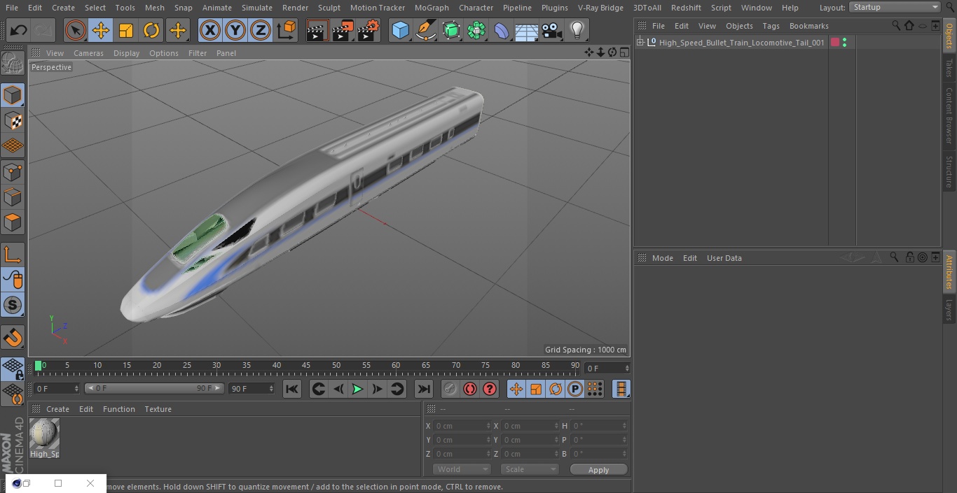
Task: Activate the Scale tool
Action: tap(126, 30)
